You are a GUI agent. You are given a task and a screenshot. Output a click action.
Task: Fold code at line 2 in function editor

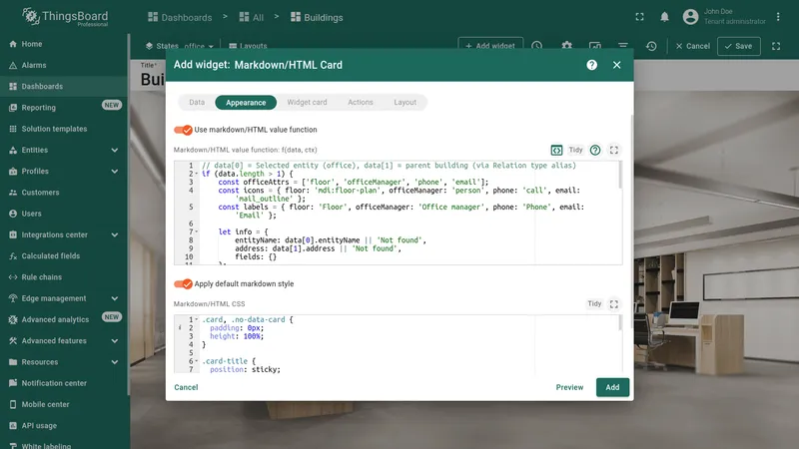point(197,174)
